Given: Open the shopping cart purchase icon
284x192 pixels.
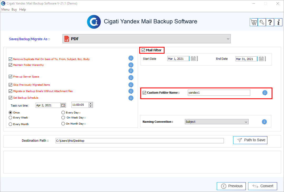Looking at the screenshot, I should [254, 22].
